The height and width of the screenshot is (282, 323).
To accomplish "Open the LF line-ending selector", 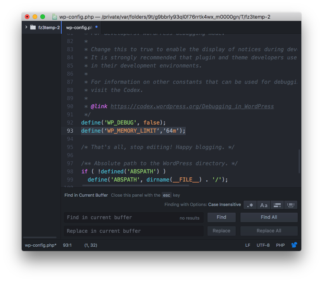I will tap(248, 245).
